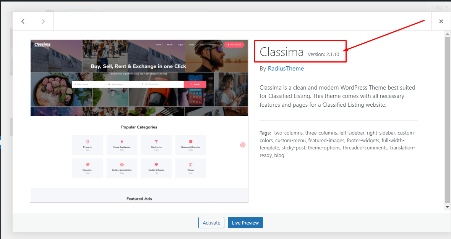The height and width of the screenshot is (239, 451).
Task: Click the 'Tags:' label
Action: pyautogui.click(x=265, y=133)
